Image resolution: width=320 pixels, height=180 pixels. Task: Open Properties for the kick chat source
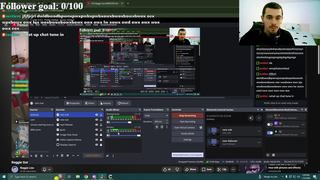73,103
